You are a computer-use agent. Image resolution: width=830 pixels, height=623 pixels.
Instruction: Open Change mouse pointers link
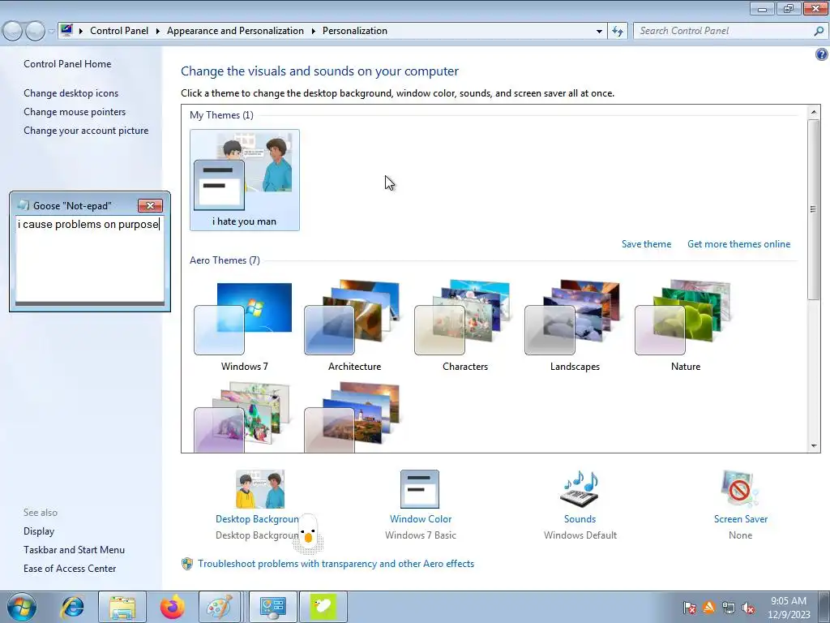75,112
